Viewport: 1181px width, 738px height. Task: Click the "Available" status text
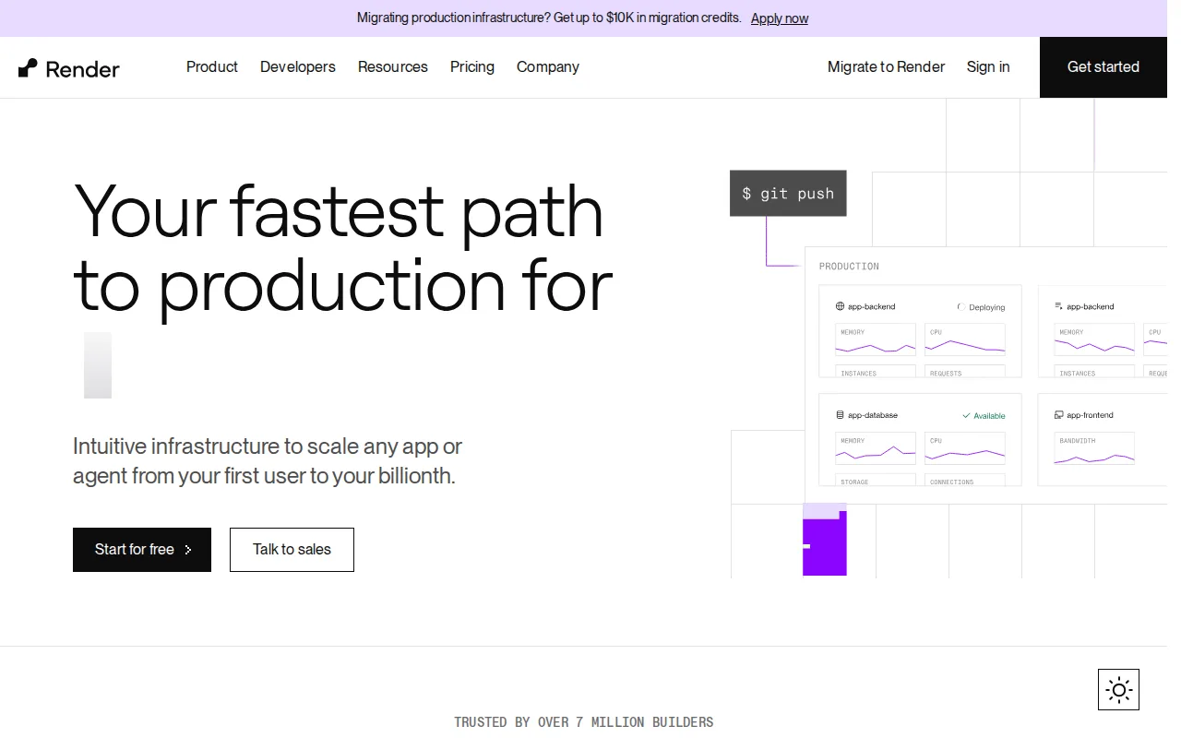point(990,416)
